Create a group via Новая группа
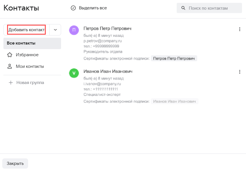Viewport: 246px width, 172px height. pyautogui.click(x=30, y=83)
